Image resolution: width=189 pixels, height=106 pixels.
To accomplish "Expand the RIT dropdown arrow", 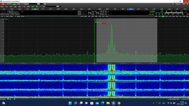I will [5, 16].
